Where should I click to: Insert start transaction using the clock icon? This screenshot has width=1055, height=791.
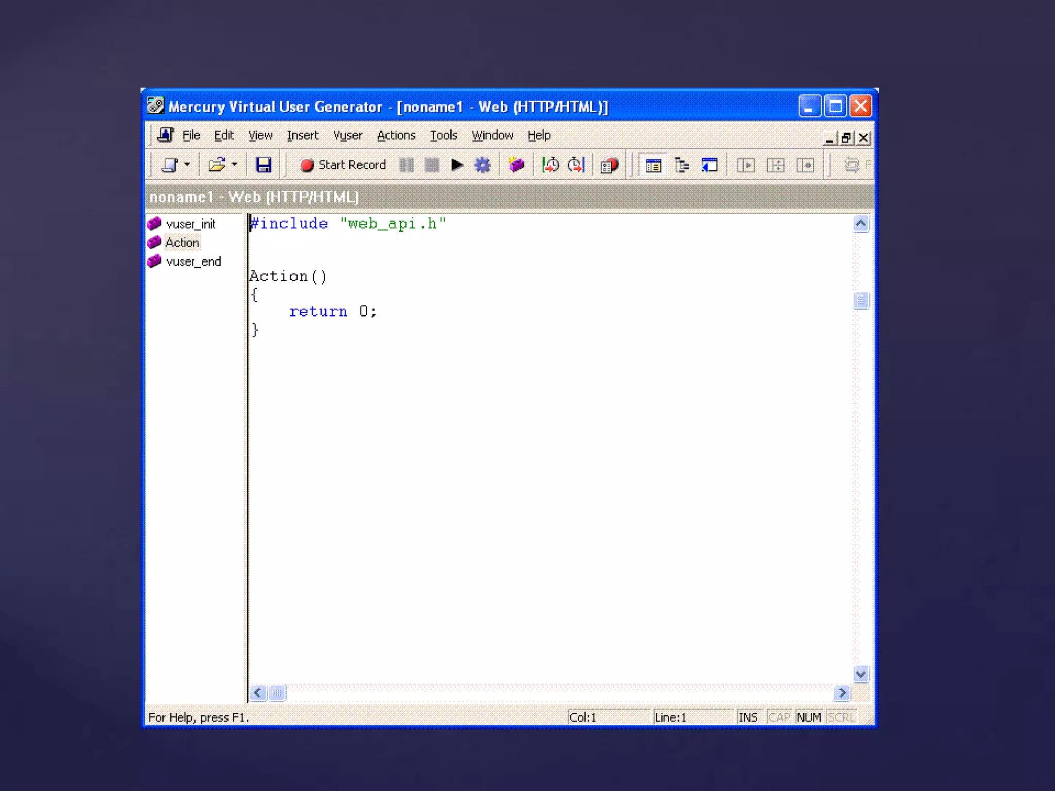(550, 165)
